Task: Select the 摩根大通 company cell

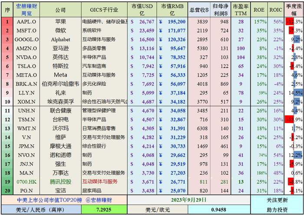Action: point(60,147)
